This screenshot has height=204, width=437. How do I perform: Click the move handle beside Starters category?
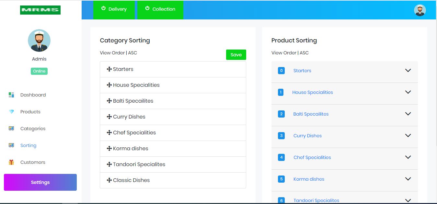pyautogui.click(x=109, y=69)
